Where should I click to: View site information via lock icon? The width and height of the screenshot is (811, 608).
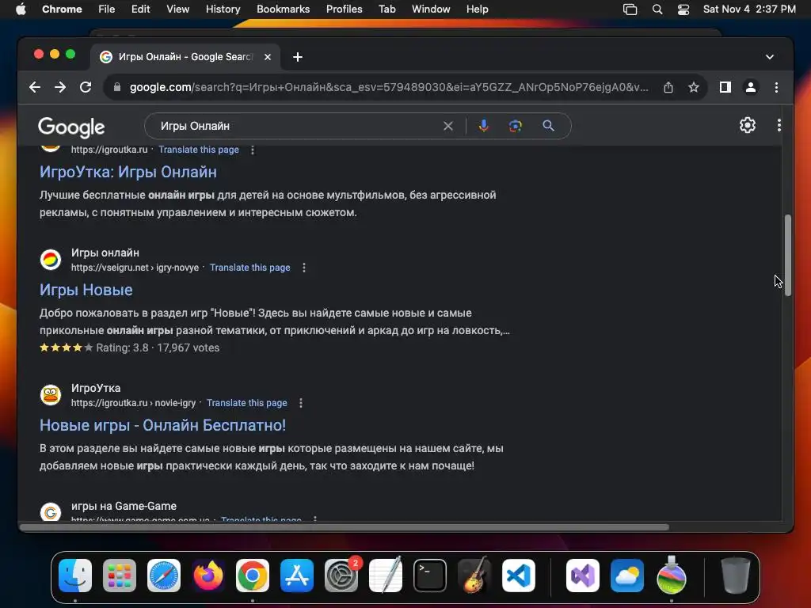point(117,87)
